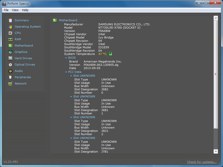Close the Speccy window

(215, 3)
